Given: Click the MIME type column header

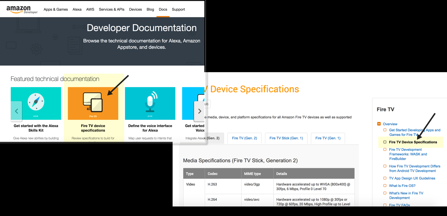Looking at the screenshot, I should tap(257, 174).
